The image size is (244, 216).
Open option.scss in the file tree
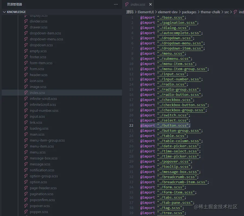(x=38, y=182)
